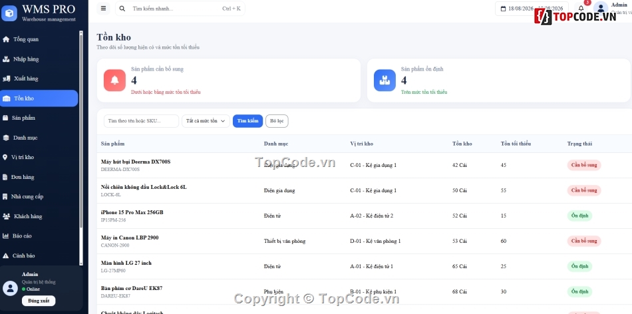The height and width of the screenshot is (314, 632).
Task: Toggle the hamburger menu button
Action: [x=103, y=9]
